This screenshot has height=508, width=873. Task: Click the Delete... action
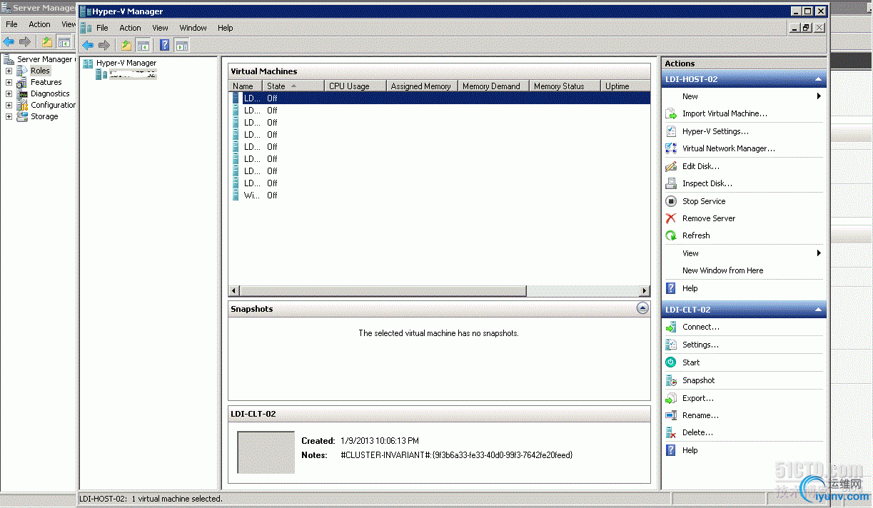tap(697, 432)
